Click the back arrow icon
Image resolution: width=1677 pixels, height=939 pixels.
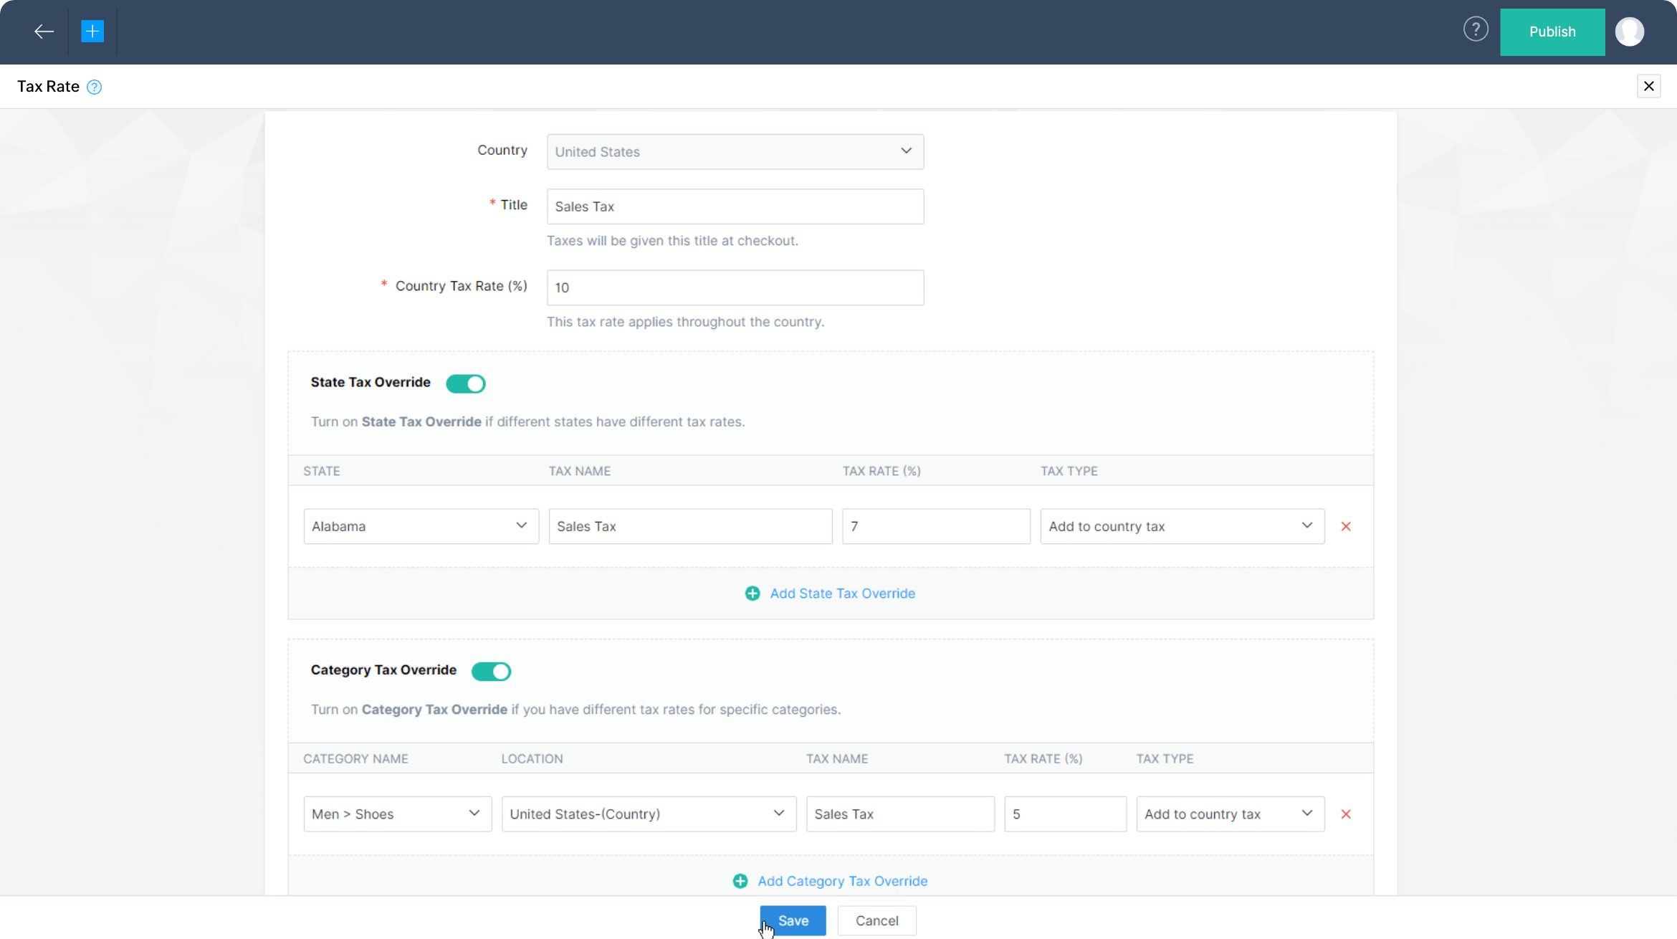click(44, 32)
